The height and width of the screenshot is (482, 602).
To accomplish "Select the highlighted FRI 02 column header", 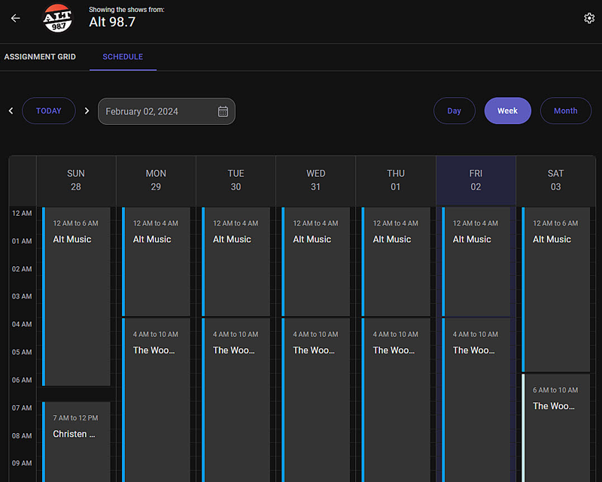I will [476, 180].
